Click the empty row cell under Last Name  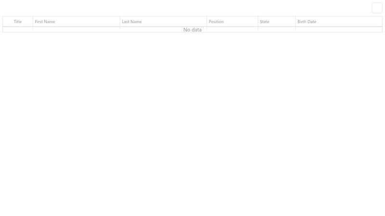[x=154, y=30]
